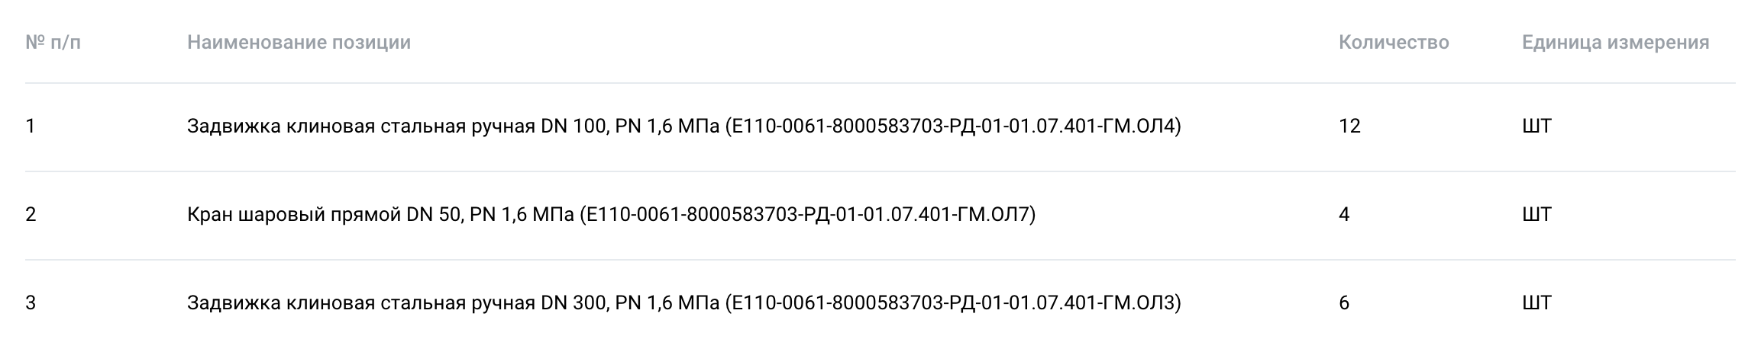Click quantity value 12 in first row
Viewport: 1761px width, 352px height.
[x=1349, y=126]
